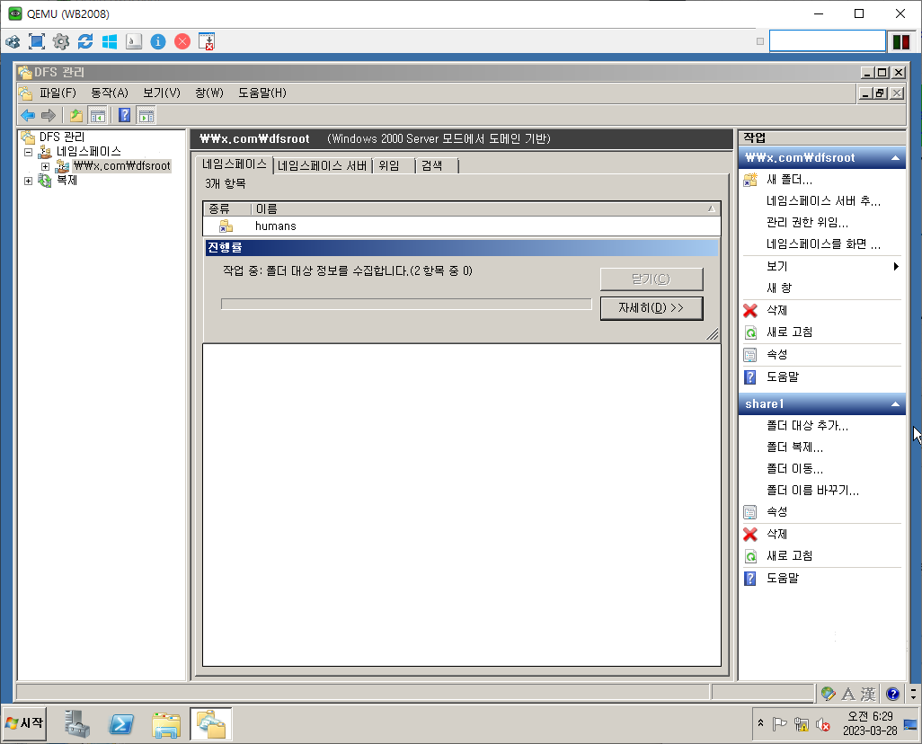Click the Forward arrow in DFS toolbar
Screen dimensions: 922x744
tap(49, 115)
